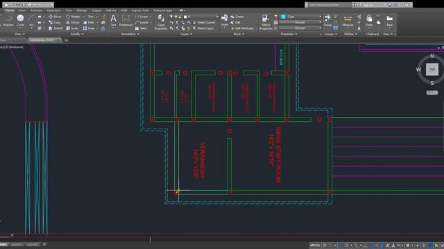Activate the Array command

(x=89, y=28)
